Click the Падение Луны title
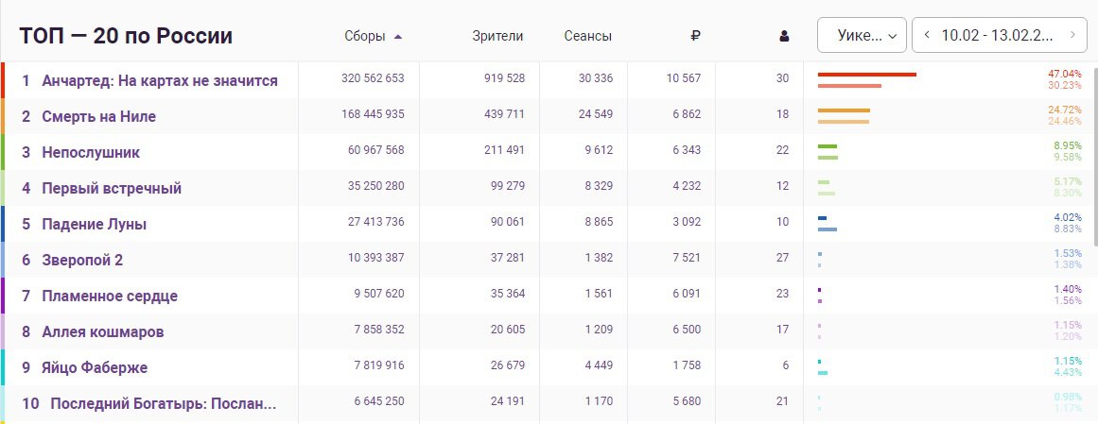Viewport: 1098px width, 424px height. pos(95,224)
